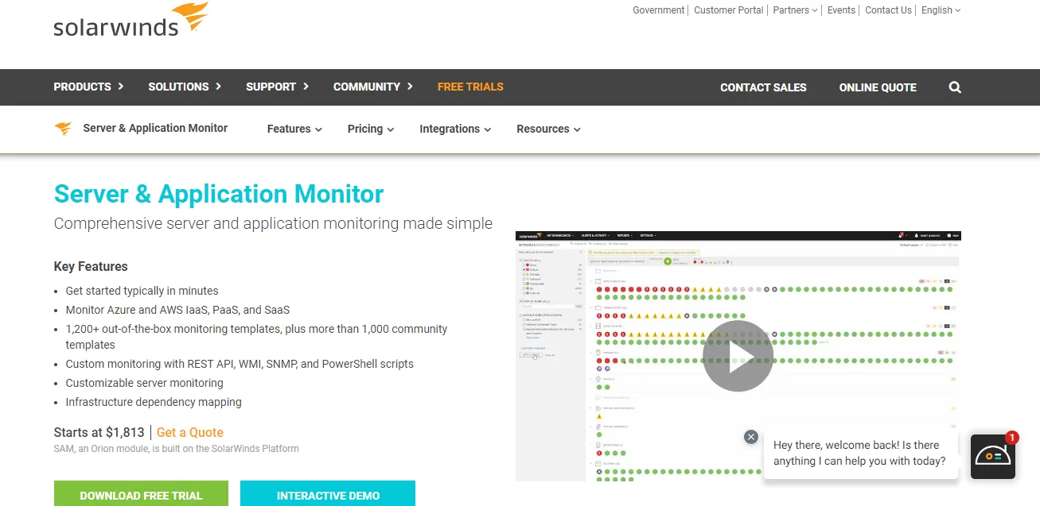Viewport: 1040px width, 506px height.
Task: Go to Customer Portal
Action: pyautogui.click(x=728, y=10)
